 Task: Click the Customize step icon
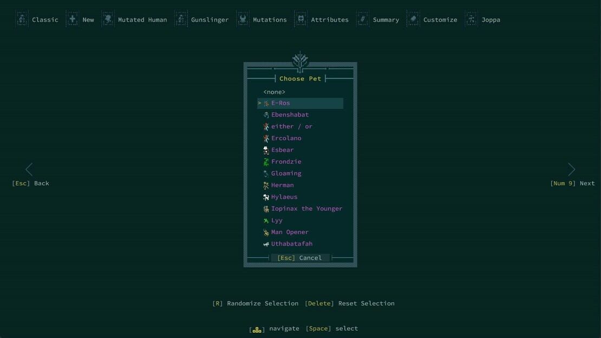coord(413,19)
